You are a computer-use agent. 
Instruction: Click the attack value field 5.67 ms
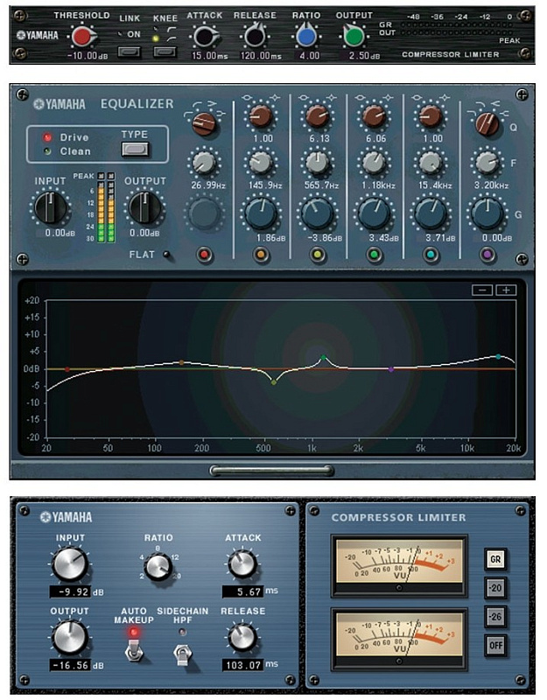click(x=243, y=592)
